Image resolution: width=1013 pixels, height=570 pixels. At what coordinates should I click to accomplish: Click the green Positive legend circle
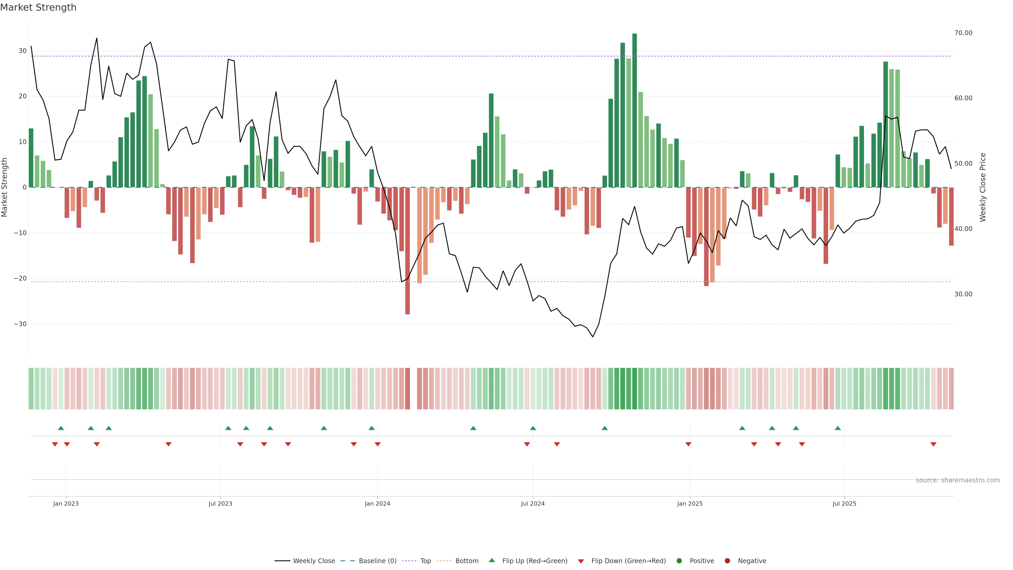coord(679,560)
